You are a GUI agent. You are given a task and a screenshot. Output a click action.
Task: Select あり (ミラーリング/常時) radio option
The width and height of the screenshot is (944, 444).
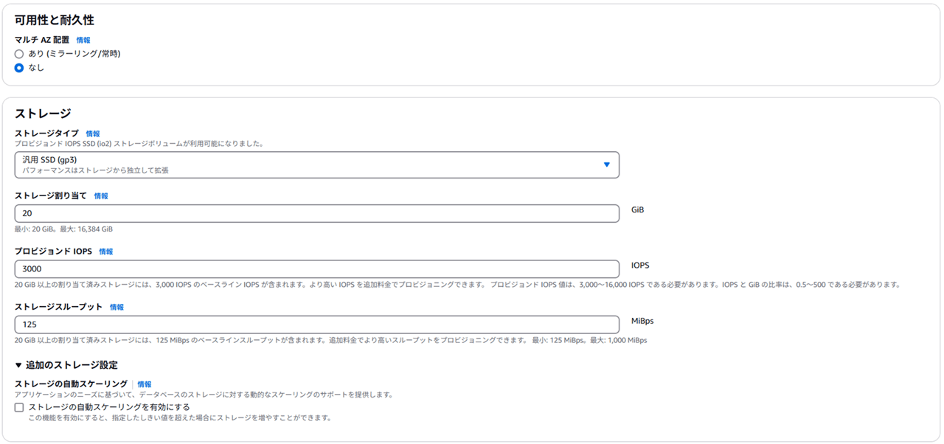(x=19, y=54)
